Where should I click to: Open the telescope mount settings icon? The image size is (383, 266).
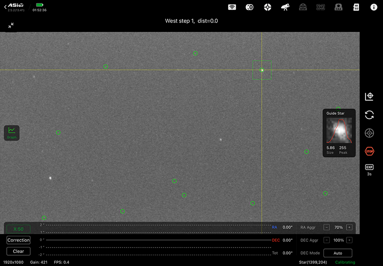(285, 7)
